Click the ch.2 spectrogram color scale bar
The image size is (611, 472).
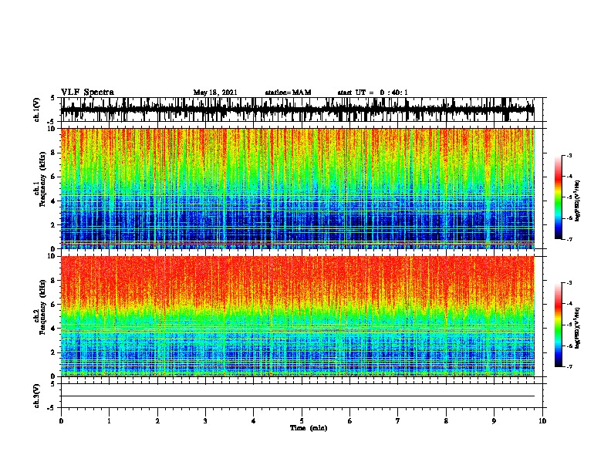click(x=558, y=325)
